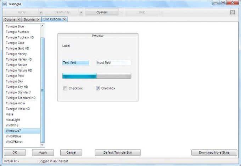Confirm with the OK button
This screenshot has width=241, height=166.
pos(15,153)
